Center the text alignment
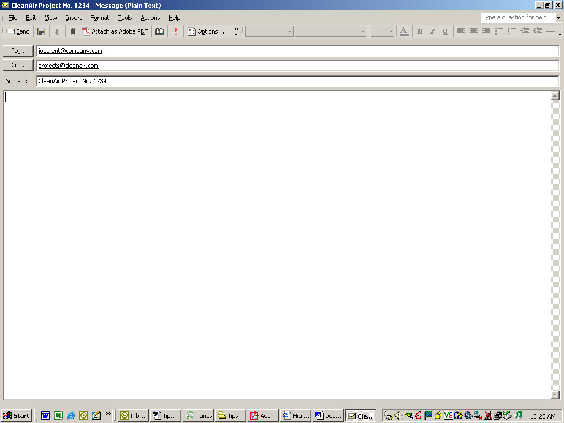Viewport: 564px width, 423px height. pyautogui.click(x=473, y=31)
